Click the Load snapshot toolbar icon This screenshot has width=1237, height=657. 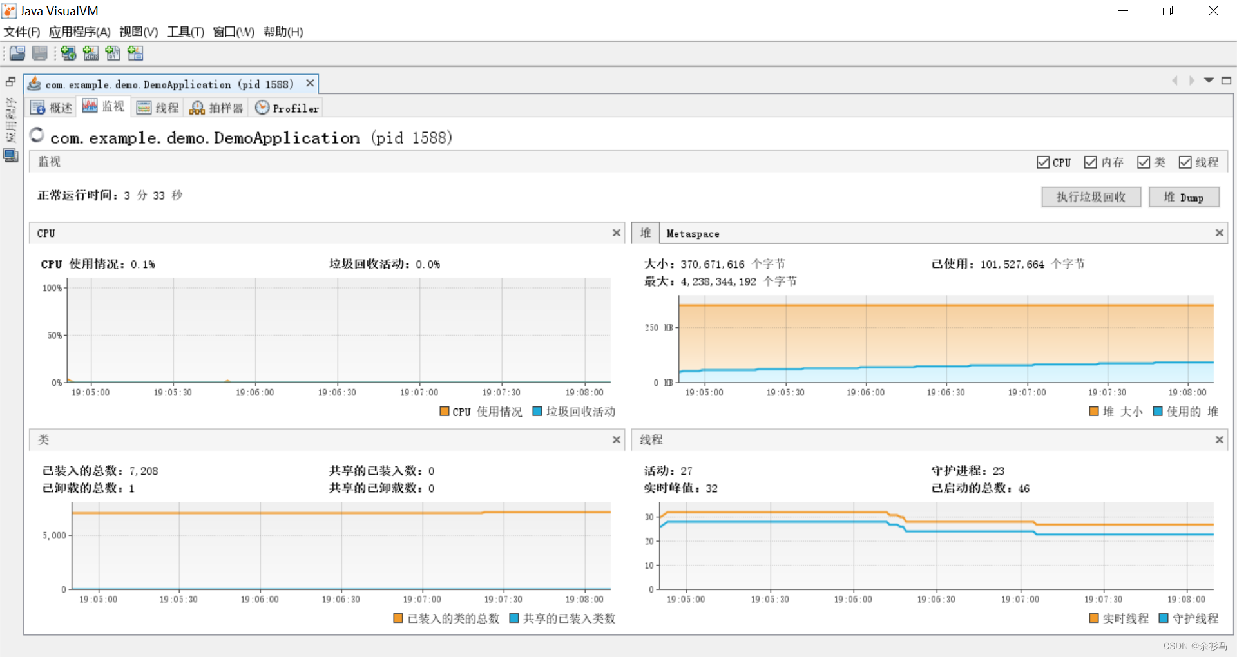(17, 53)
